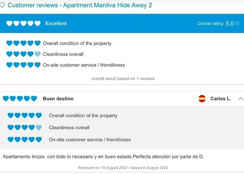
Task: Click the Buen destino review title
Action: click(58, 98)
